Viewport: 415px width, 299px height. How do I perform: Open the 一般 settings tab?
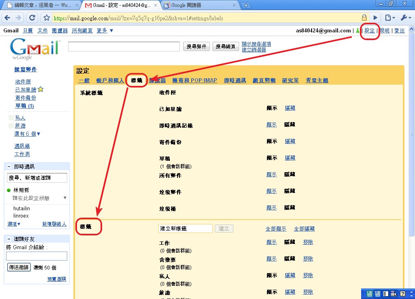(x=84, y=81)
